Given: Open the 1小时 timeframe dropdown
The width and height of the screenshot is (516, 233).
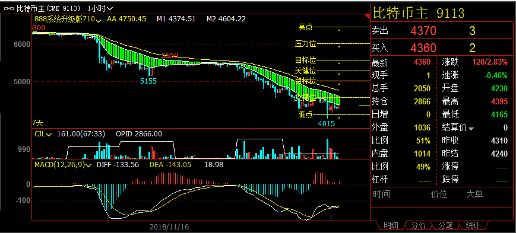Looking at the screenshot, I should click(x=100, y=8).
